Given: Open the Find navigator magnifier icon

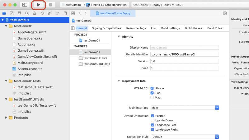Looking at the screenshot, I should (27, 13).
